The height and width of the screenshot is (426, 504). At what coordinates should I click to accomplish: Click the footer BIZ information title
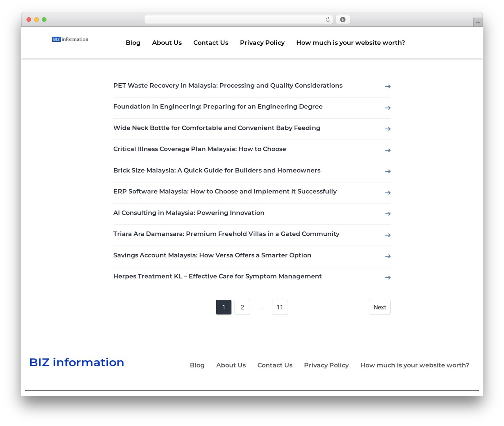pos(77,362)
